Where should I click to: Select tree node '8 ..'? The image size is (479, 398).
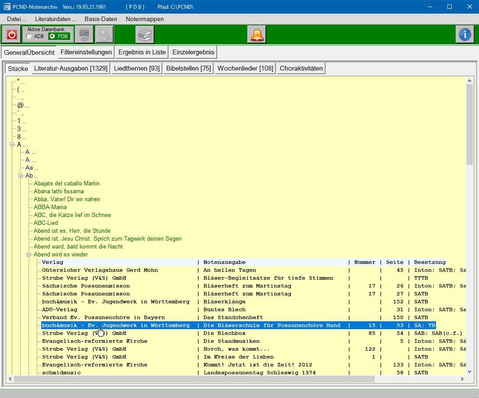pos(21,137)
